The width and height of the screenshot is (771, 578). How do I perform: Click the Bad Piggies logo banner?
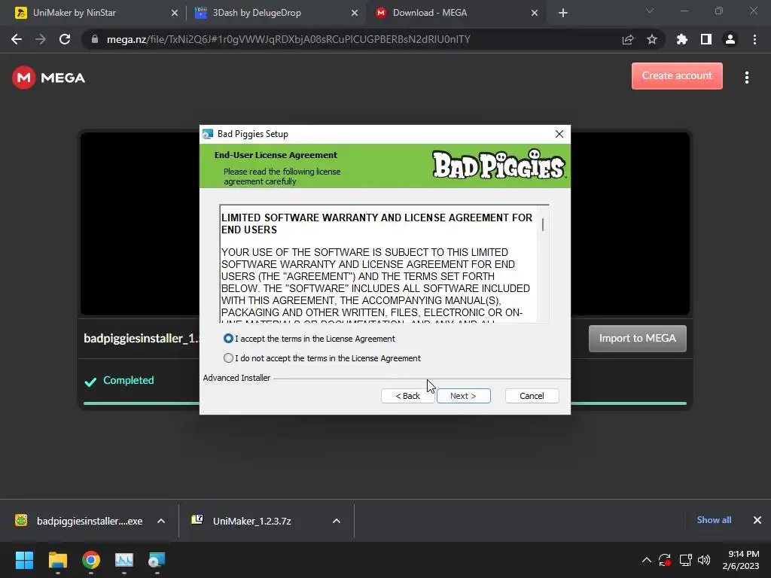(498, 165)
